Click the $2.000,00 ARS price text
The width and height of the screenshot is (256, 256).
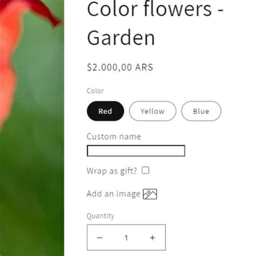point(120,67)
